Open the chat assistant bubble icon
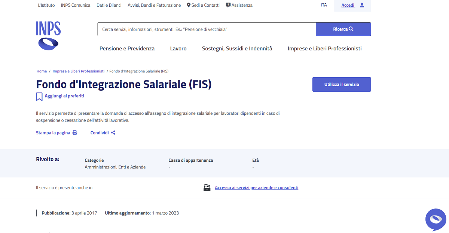The image size is (449, 233). [436, 220]
